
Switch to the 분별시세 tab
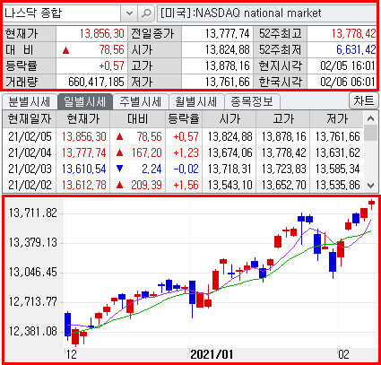[30, 101]
